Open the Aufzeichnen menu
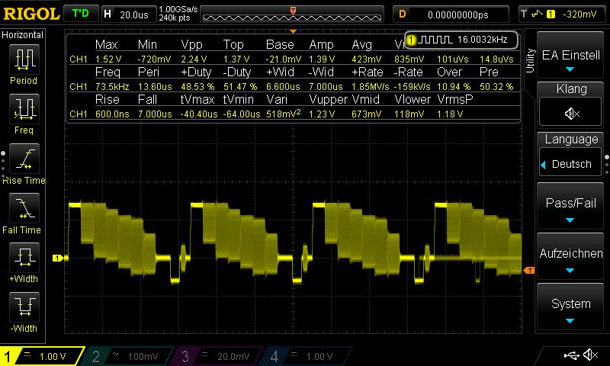The width and height of the screenshot is (610, 366). tap(570, 259)
